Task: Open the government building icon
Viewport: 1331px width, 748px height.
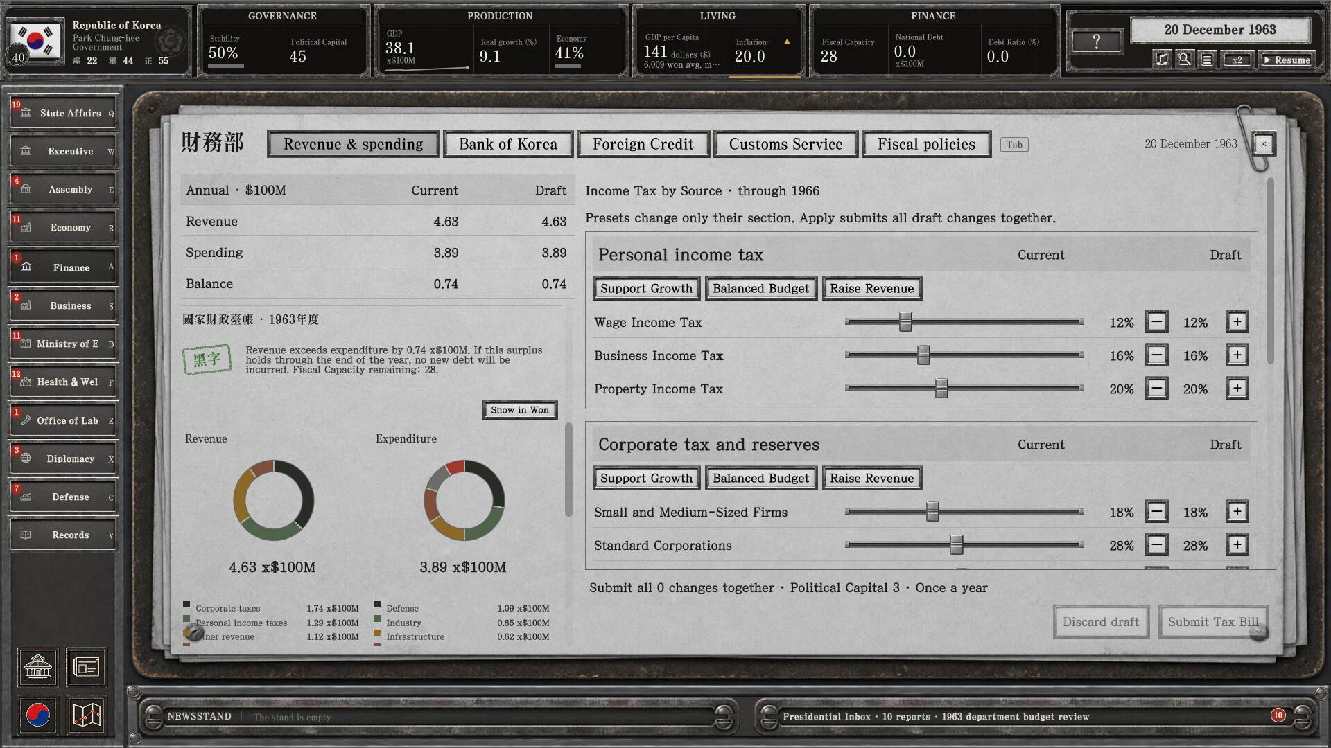Action: coord(38,668)
